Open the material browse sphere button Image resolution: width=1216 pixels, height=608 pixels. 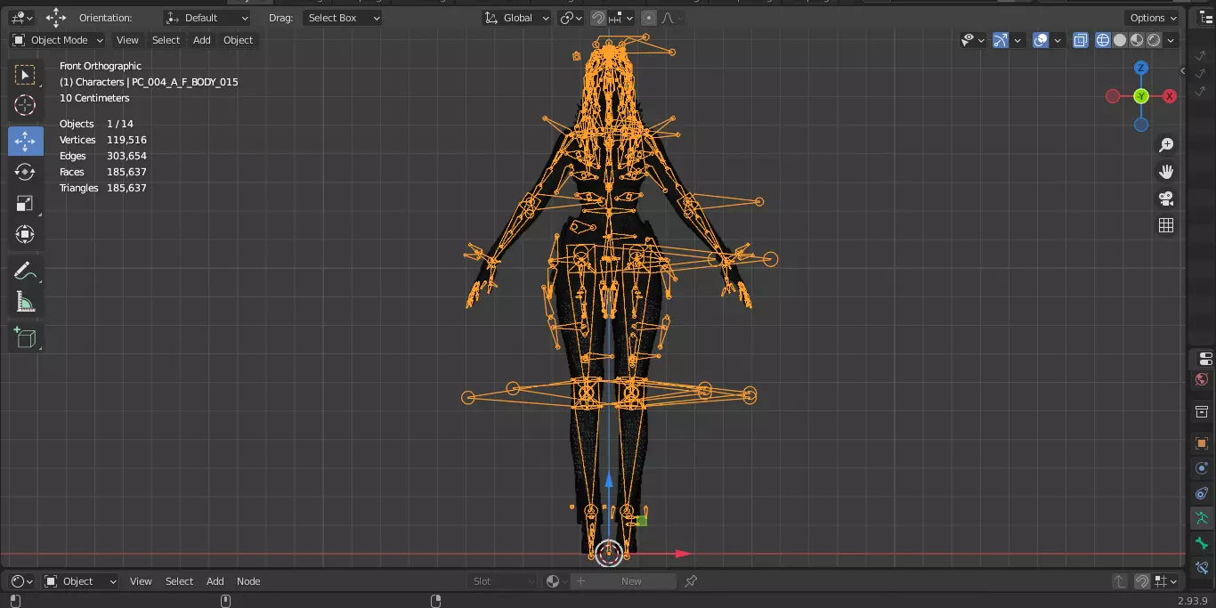pyautogui.click(x=555, y=581)
